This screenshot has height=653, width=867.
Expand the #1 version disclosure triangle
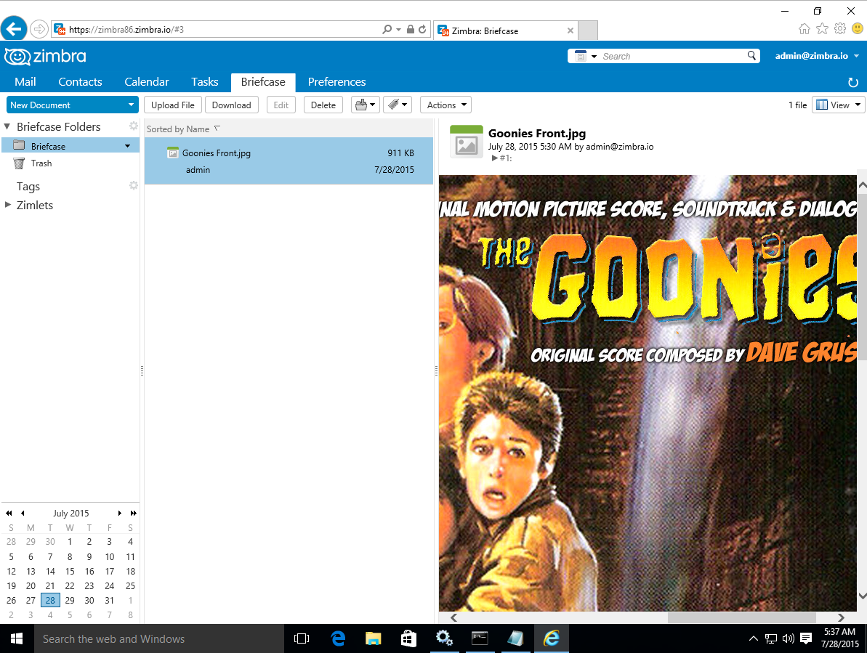(494, 158)
